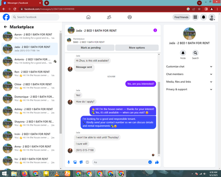Click the conversation list scrollbar

(x=61, y=83)
